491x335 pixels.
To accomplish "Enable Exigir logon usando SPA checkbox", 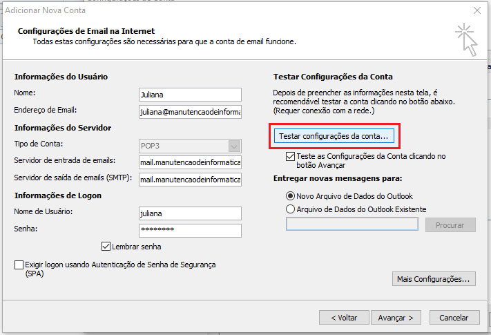I will point(19,265).
